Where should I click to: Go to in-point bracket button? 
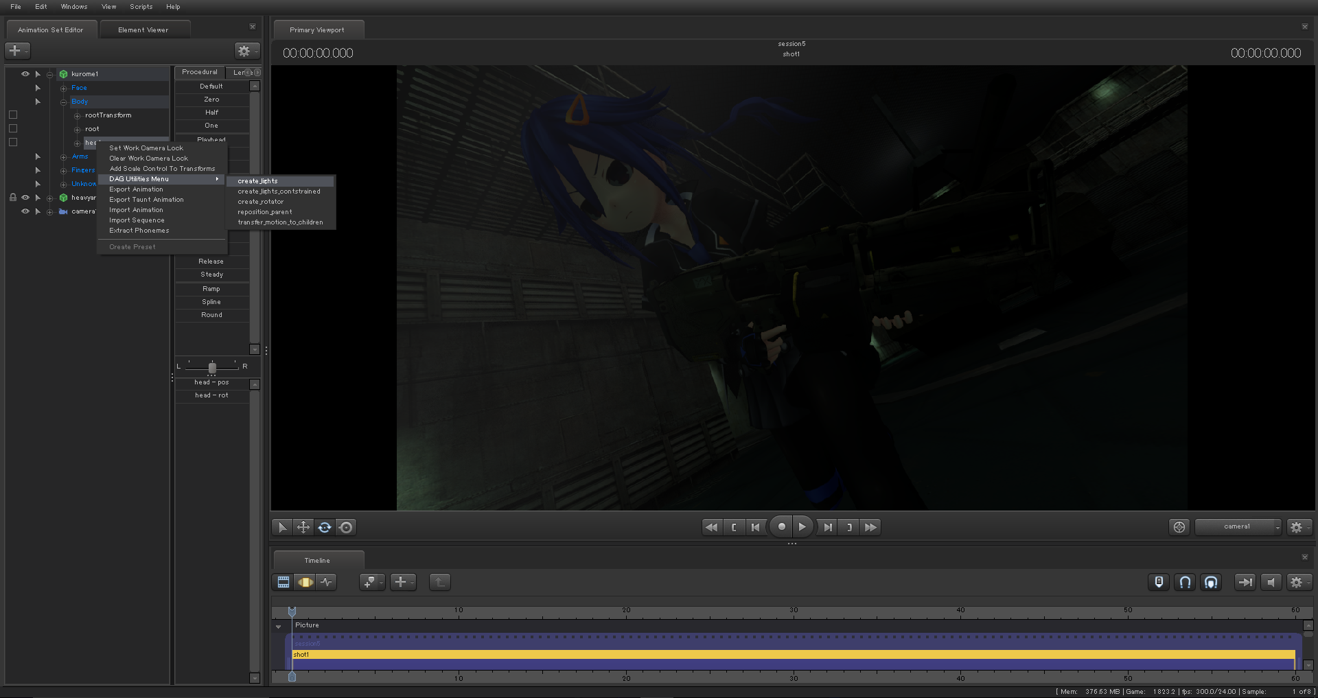click(x=734, y=527)
